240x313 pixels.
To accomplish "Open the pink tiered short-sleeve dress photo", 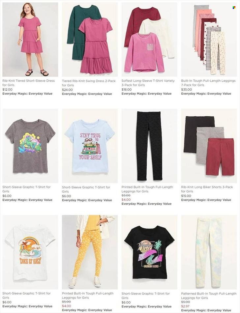I will pyautogui.click(x=30, y=40).
